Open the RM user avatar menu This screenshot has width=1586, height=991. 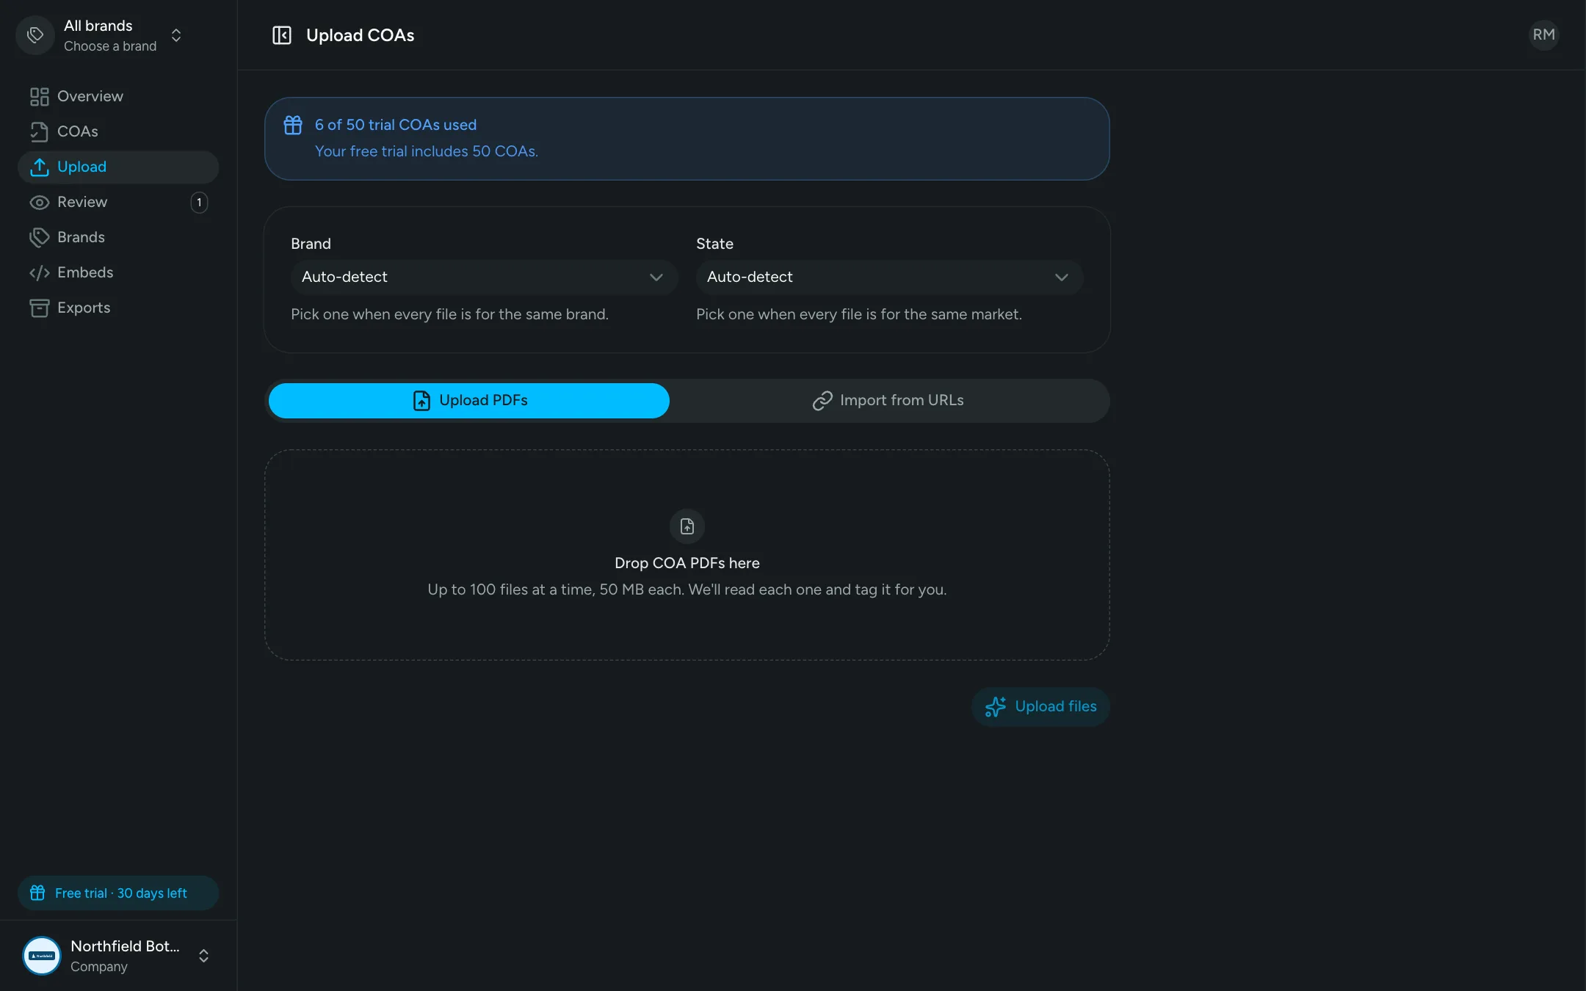(x=1543, y=35)
